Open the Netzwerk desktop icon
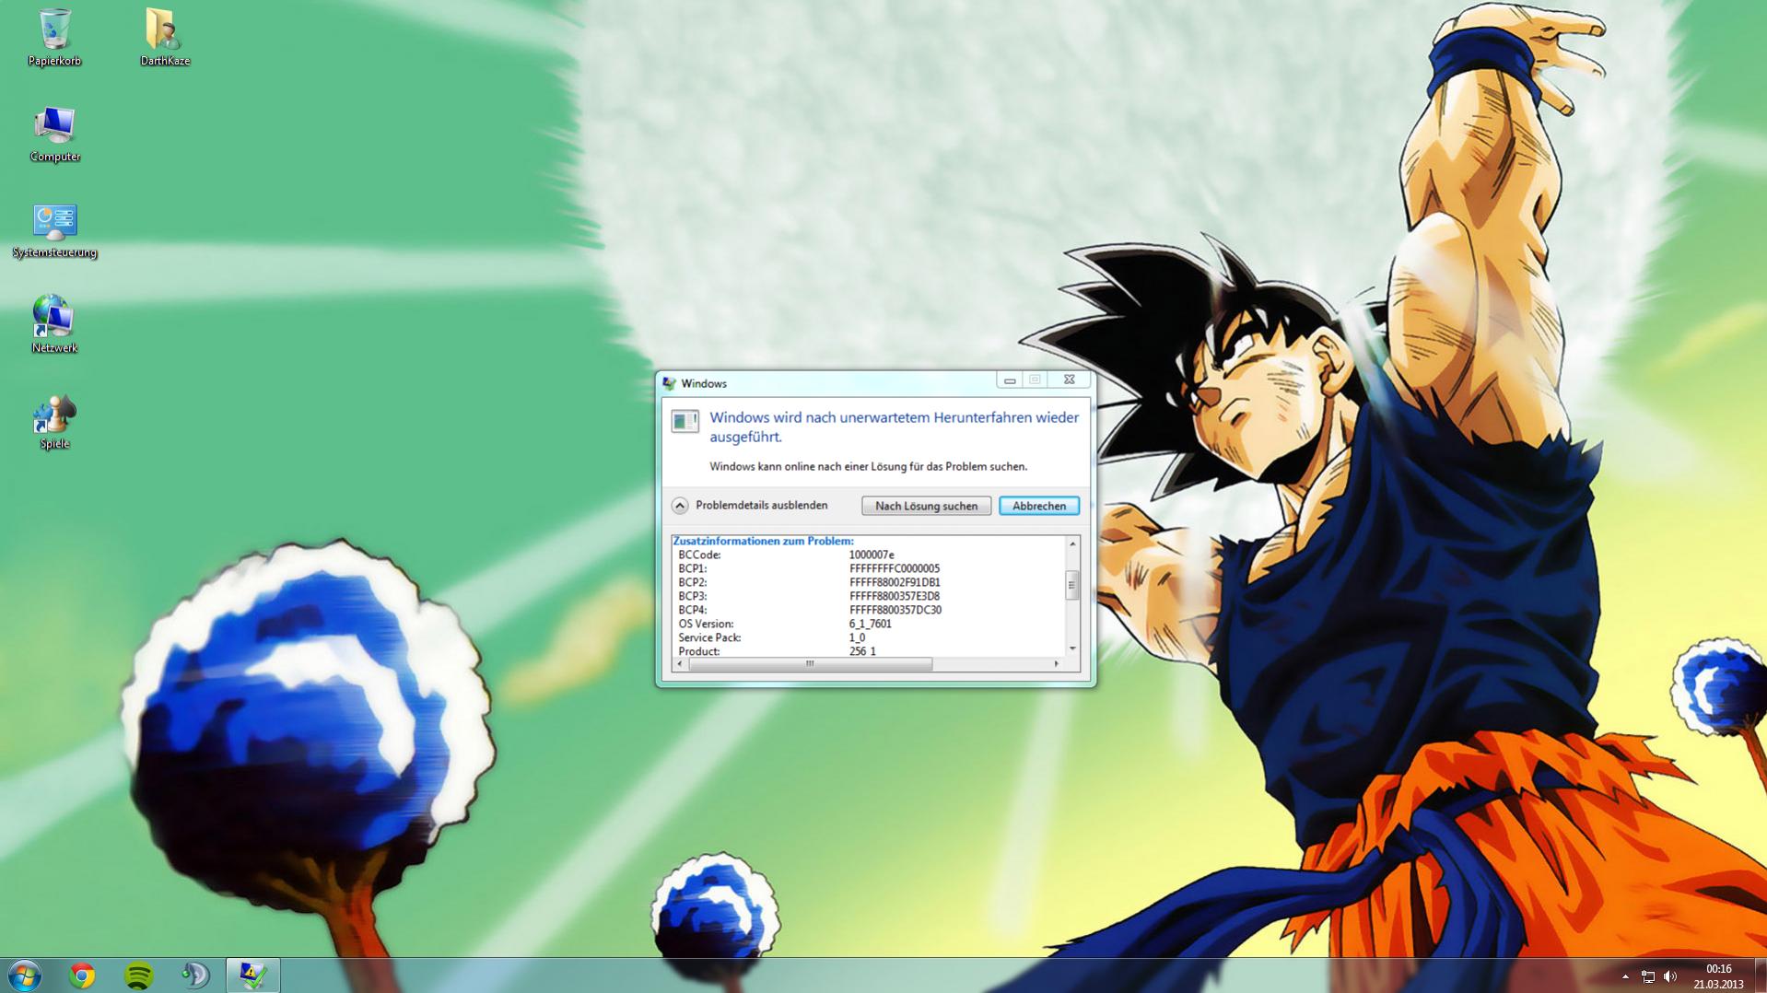This screenshot has width=1767, height=993. pos(54,324)
